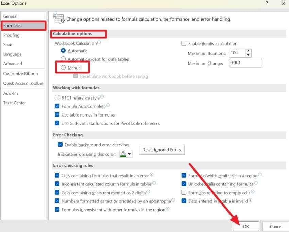Click info icon beside Formula AutoComplete

coord(108,105)
